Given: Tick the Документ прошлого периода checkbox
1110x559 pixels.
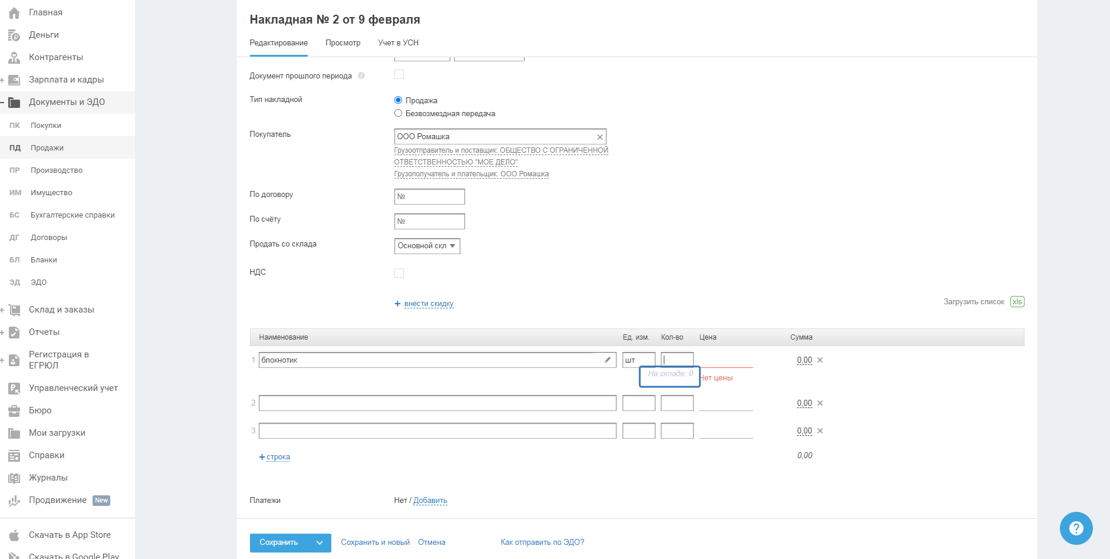Looking at the screenshot, I should (399, 74).
